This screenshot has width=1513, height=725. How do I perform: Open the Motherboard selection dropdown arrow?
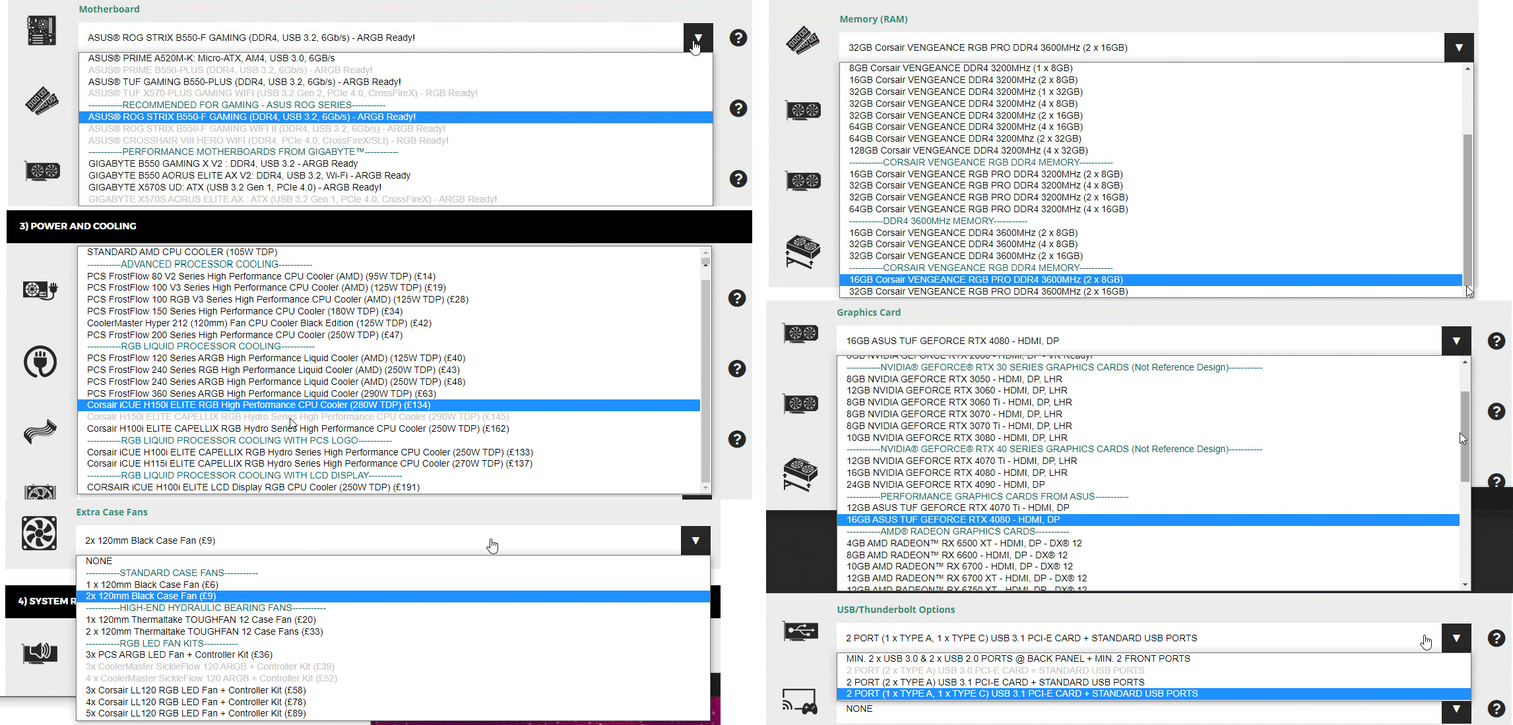click(698, 38)
